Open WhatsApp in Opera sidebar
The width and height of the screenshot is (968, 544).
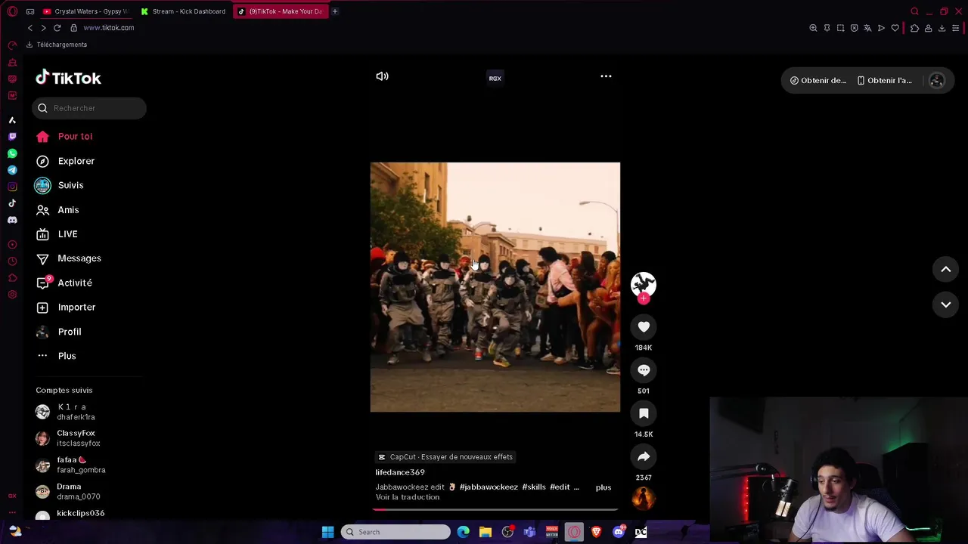click(12, 153)
